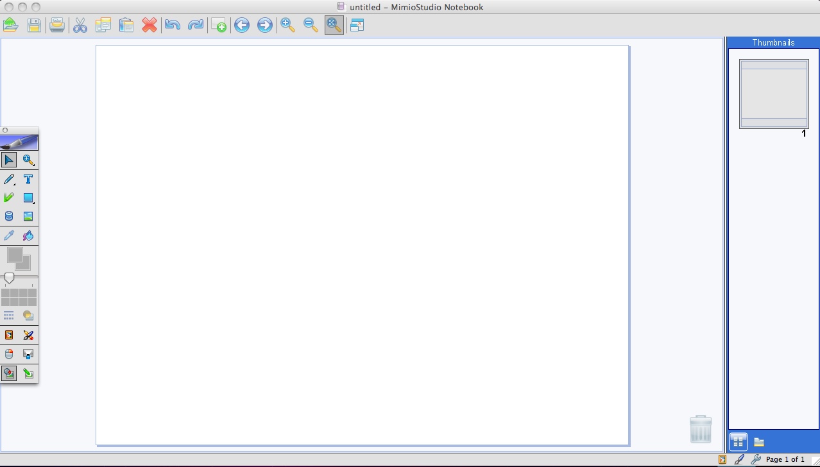Activate the Selection arrow tool
820x467 pixels.
point(9,160)
